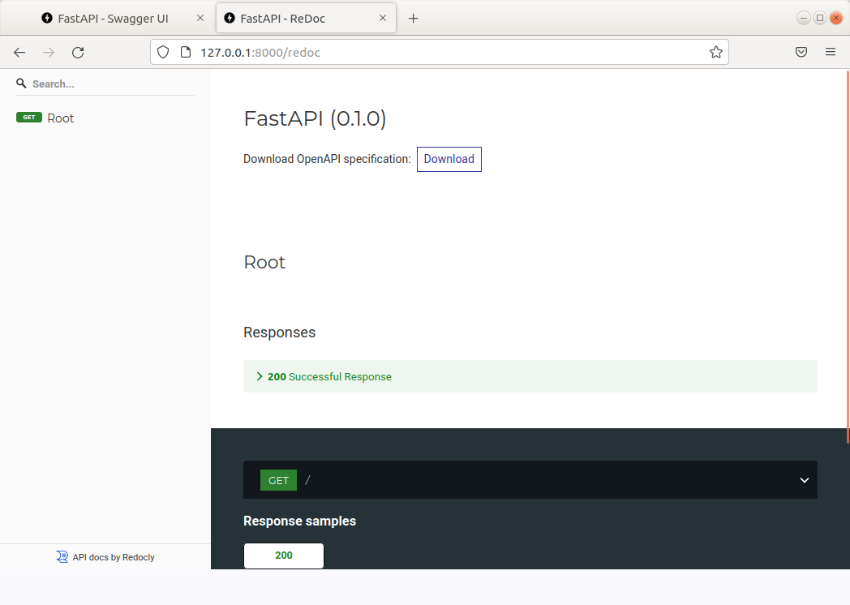
Task: Open a new browser tab with the plus button
Action: (x=414, y=18)
